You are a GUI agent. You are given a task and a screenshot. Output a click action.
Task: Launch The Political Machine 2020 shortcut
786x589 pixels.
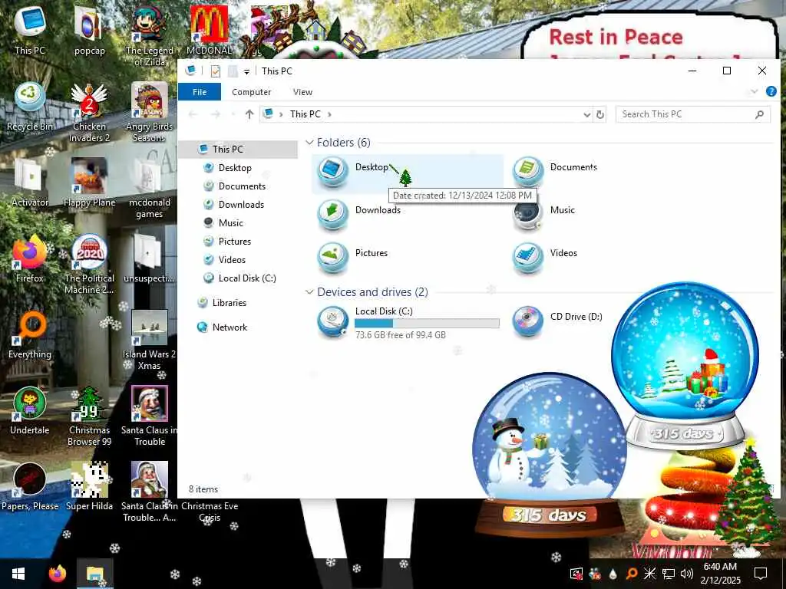[89, 265]
